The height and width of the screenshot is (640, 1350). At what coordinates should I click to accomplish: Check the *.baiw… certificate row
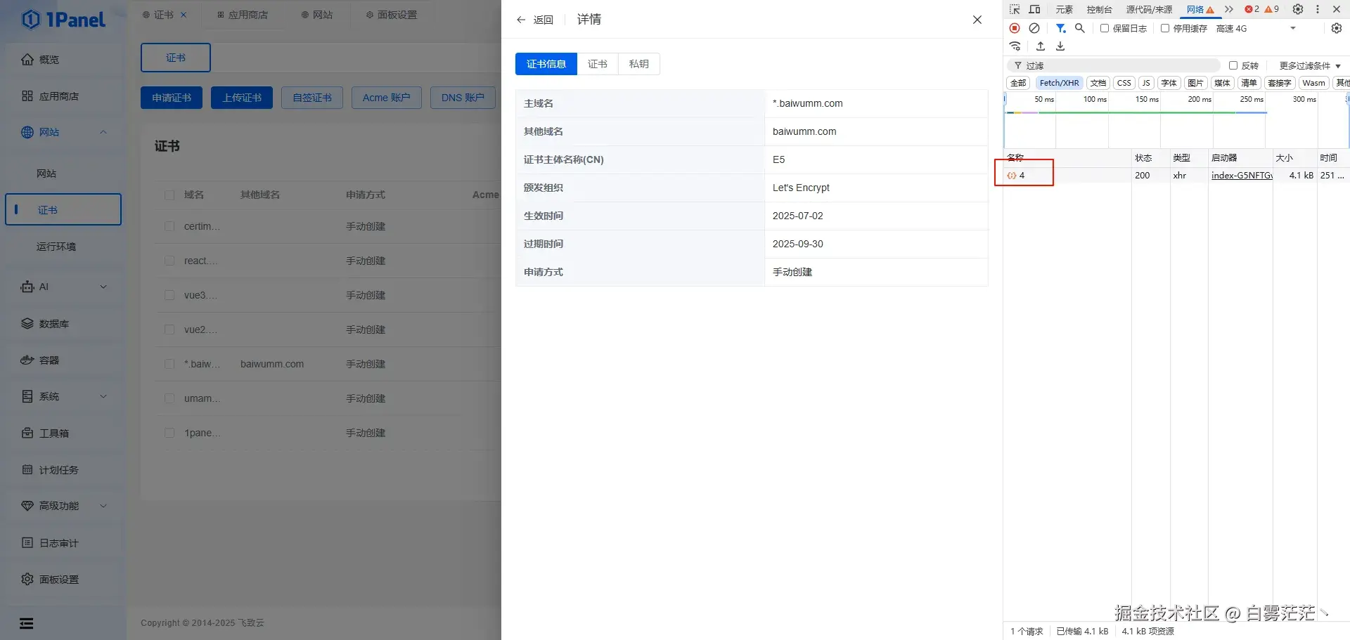coord(169,364)
